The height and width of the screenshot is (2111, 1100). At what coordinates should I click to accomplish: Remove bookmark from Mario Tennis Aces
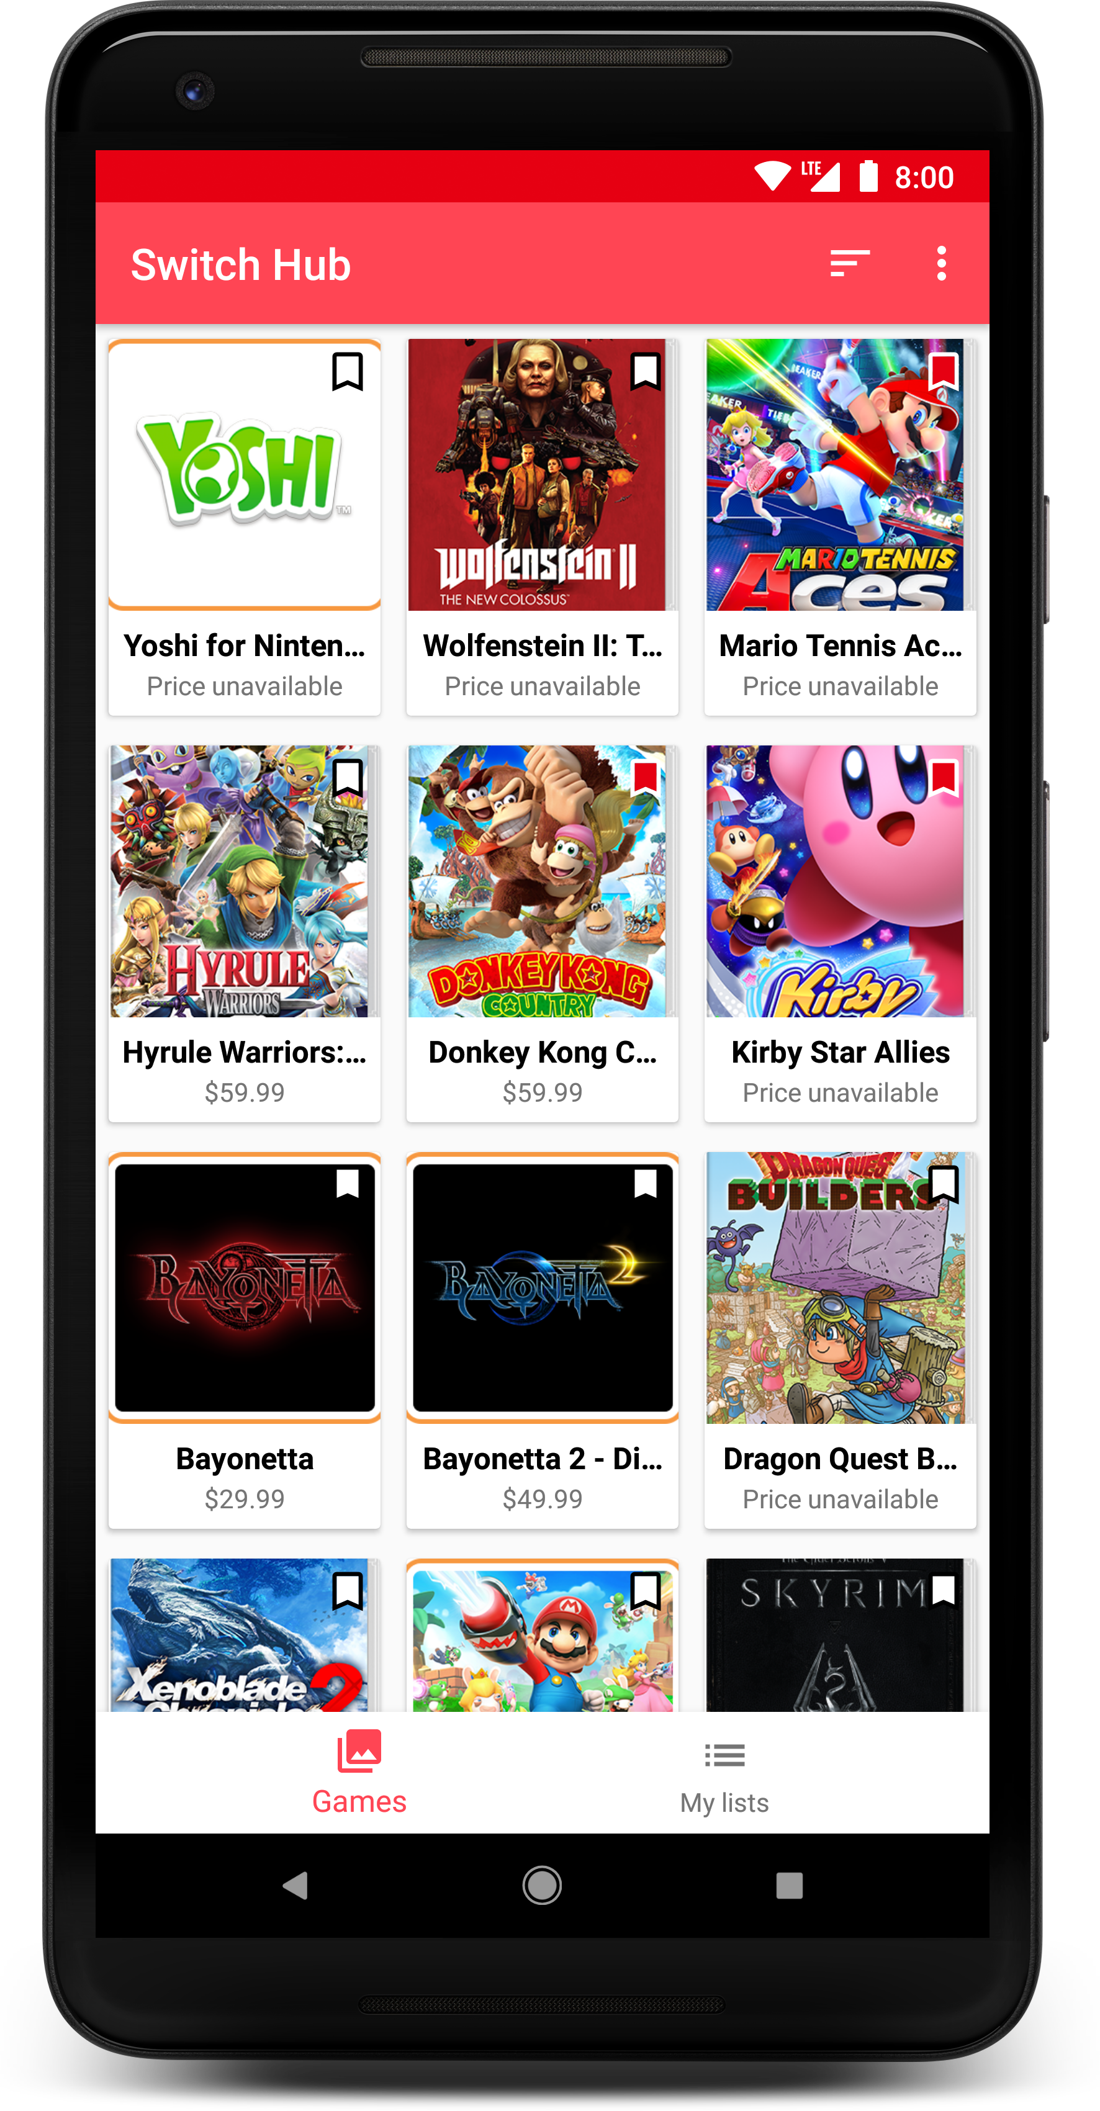coord(944,372)
